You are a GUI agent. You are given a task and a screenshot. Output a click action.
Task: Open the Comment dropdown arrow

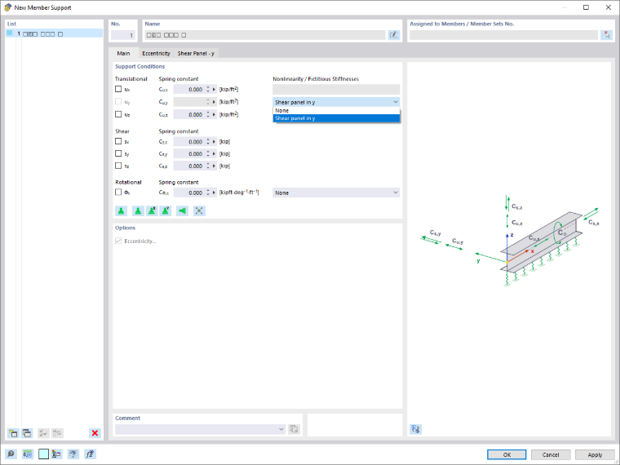[x=281, y=429]
